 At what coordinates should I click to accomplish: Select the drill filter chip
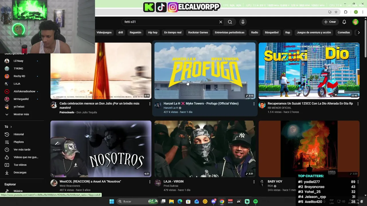[x=121, y=33]
